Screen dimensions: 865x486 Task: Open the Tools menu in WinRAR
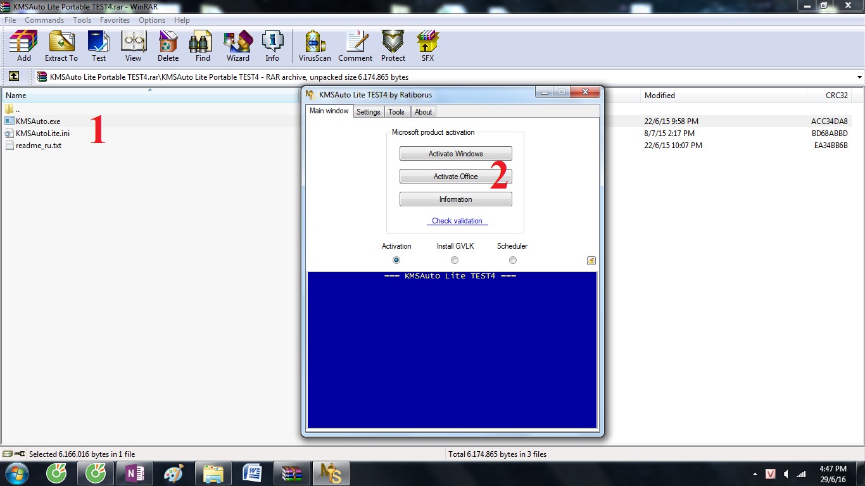tap(82, 20)
